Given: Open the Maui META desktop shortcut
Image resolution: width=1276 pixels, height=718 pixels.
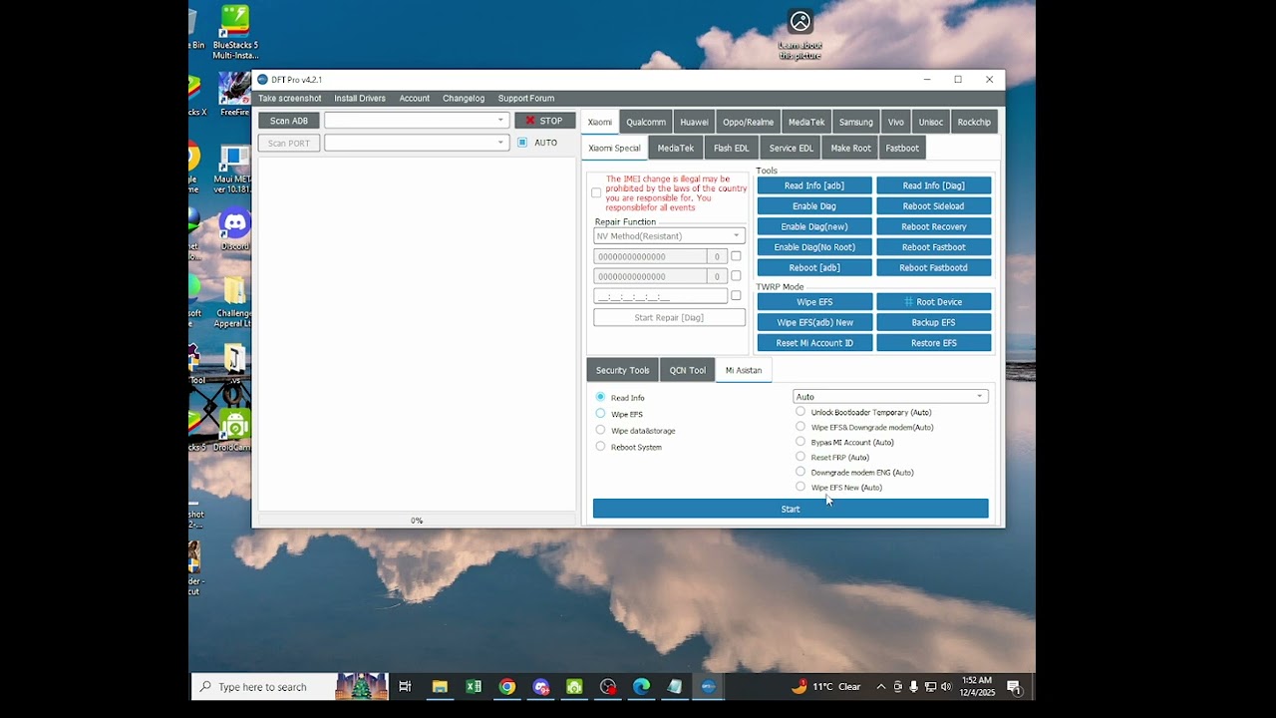Looking at the screenshot, I should [233, 170].
